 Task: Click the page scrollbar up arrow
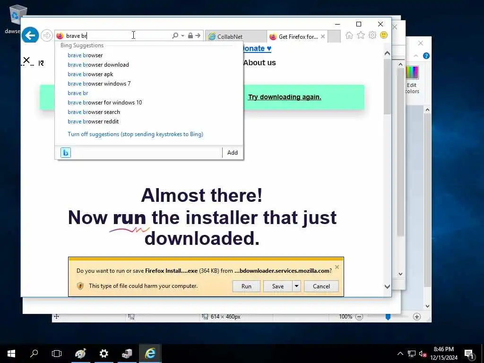388,53
